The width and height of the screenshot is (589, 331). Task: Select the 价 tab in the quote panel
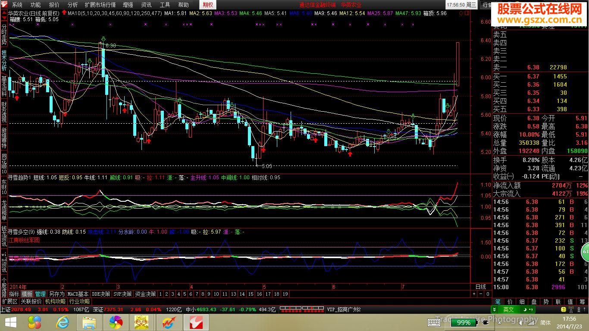click(x=510, y=302)
